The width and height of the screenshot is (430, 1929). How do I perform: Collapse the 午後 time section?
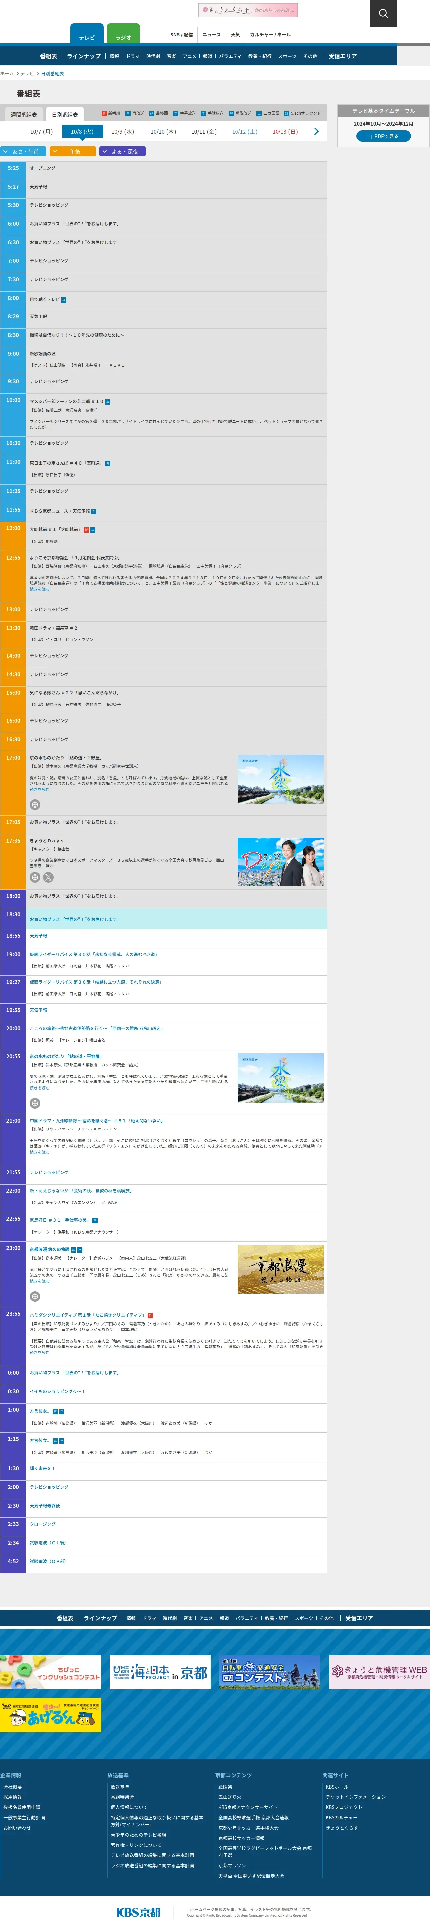[72, 152]
